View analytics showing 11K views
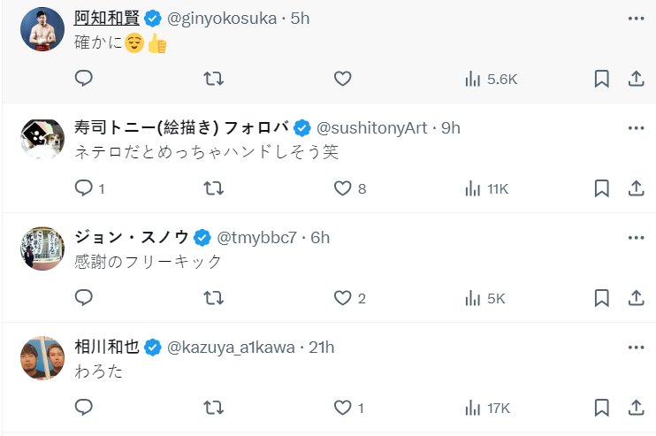The height and width of the screenshot is (436, 656). pyautogui.click(x=486, y=188)
